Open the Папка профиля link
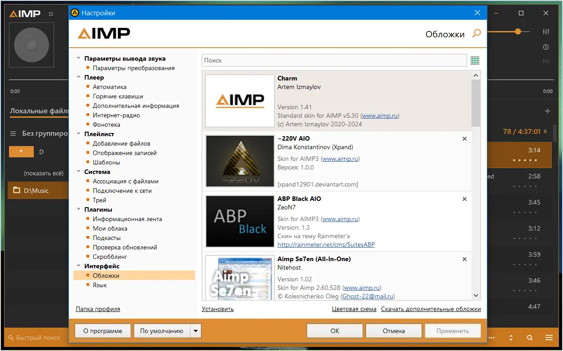 click(98, 309)
